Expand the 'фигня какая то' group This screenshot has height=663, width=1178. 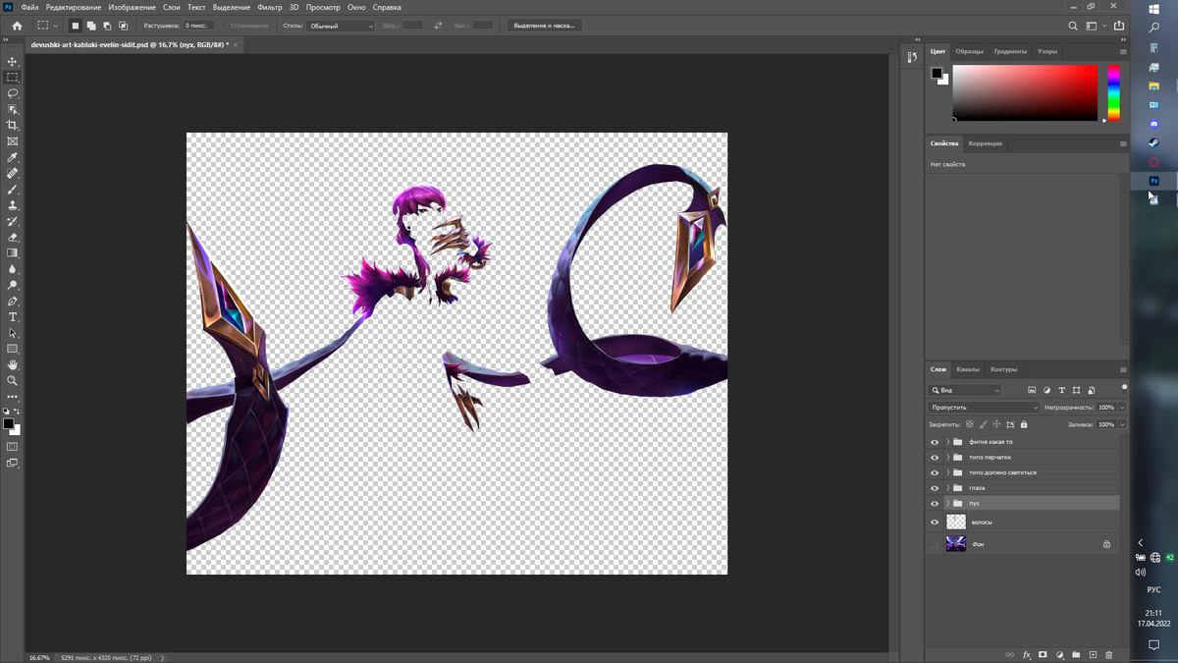point(947,442)
